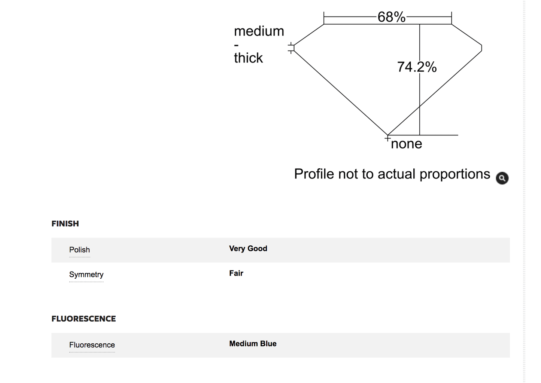The height and width of the screenshot is (383, 541).
Task: Select the Medium Blue fluorescence value
Action: (253, 343)
